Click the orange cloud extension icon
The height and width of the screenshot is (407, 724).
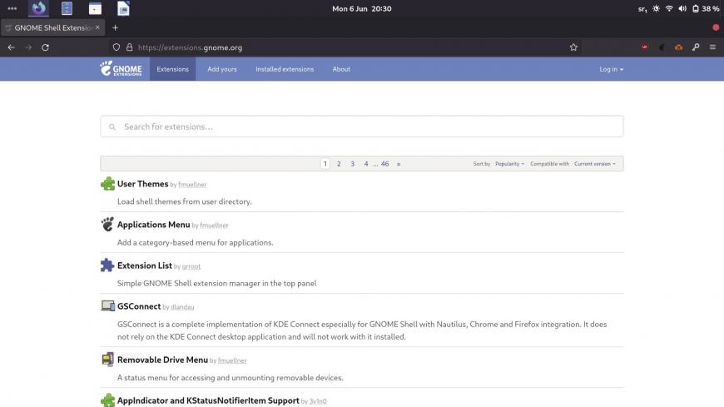click(679, 47)
